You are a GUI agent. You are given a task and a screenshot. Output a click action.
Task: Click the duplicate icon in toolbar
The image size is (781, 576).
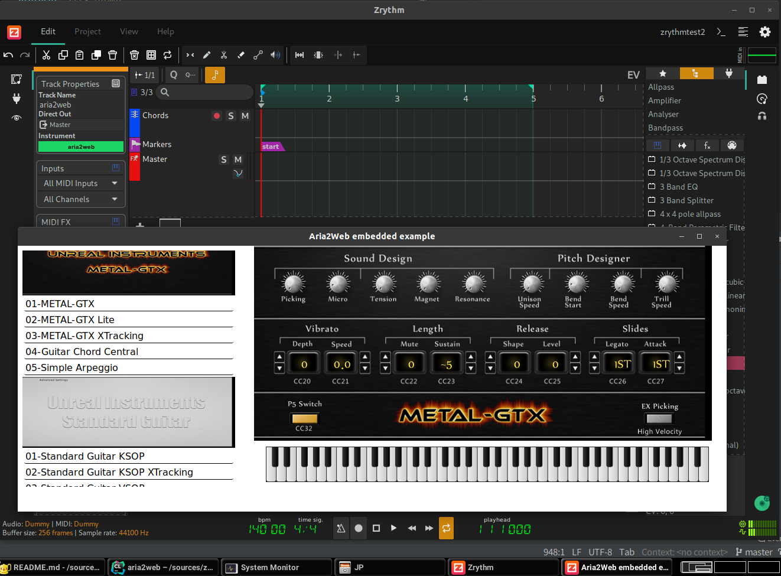(x=96, y=55)
